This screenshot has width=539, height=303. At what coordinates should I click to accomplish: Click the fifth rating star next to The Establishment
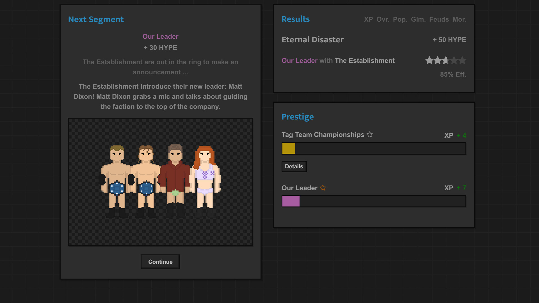tap(463, 60)
